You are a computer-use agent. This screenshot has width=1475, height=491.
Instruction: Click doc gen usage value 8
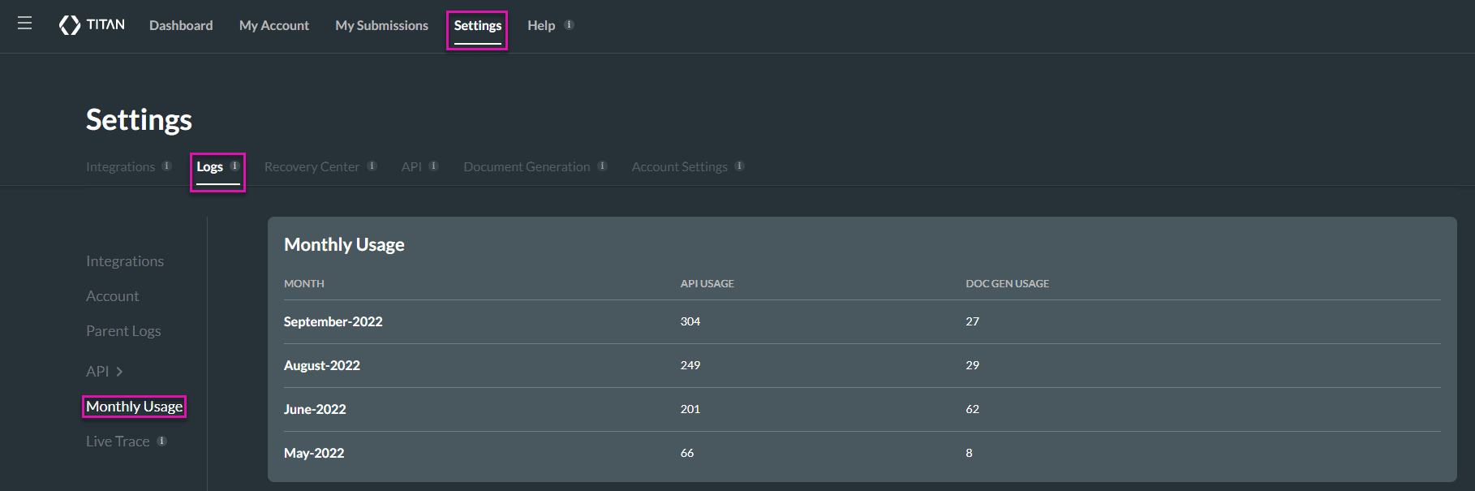(x=969, y=453)
